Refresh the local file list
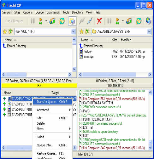Screen dimensions: 154x159 pos(62,21)
